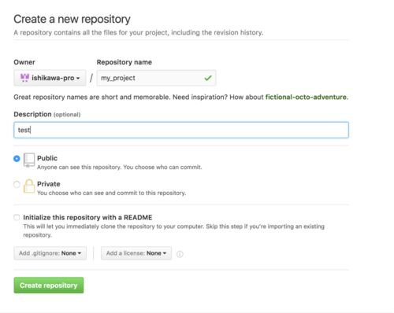
Task: Focus the Description text field
Action: click(181, 130)
